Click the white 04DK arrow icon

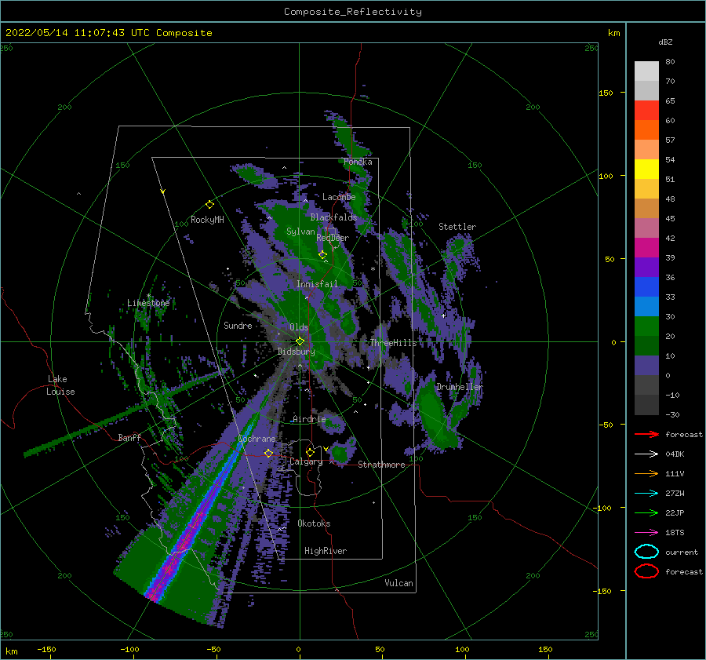point(646,454)
